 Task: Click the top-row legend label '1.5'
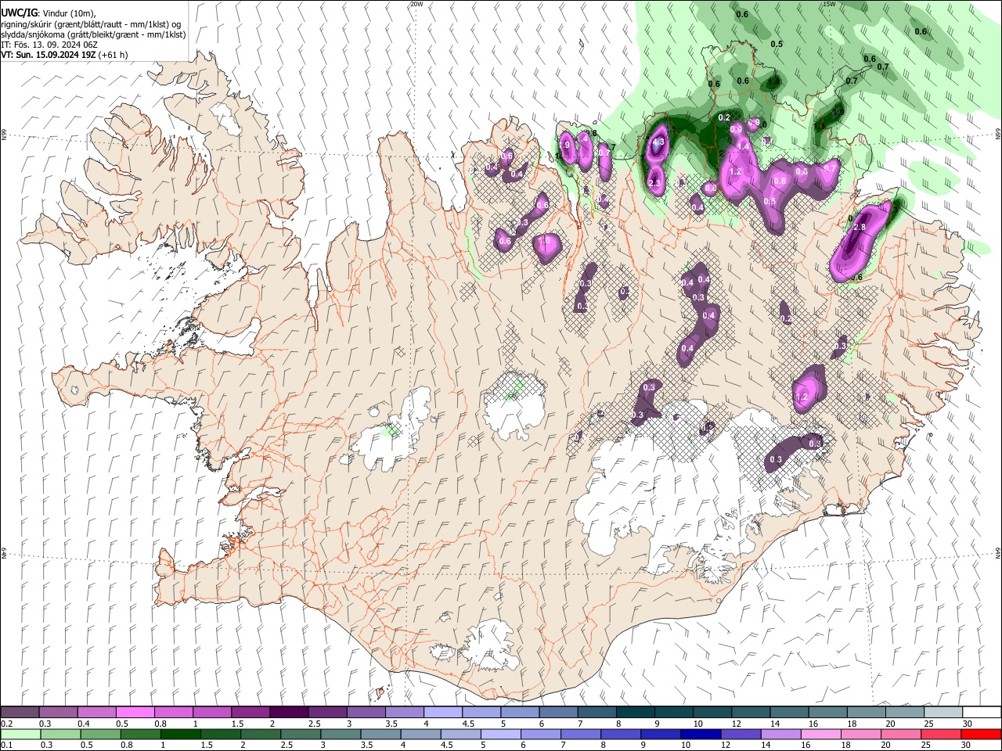coord(237,724)
